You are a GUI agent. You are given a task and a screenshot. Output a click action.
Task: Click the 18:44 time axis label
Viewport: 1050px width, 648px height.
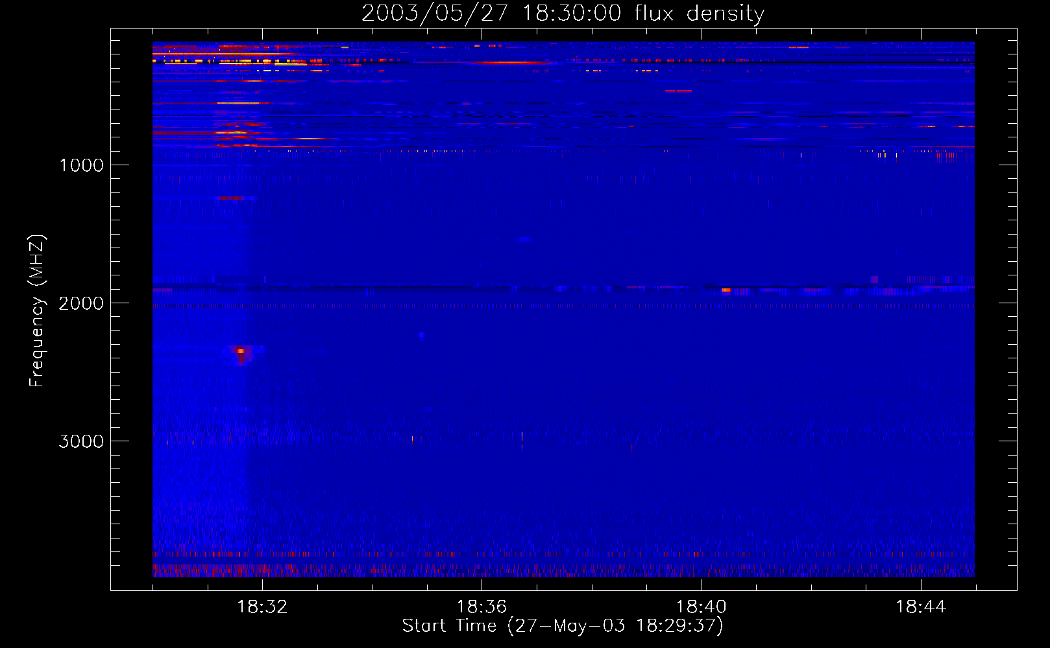tap(920, 607)
